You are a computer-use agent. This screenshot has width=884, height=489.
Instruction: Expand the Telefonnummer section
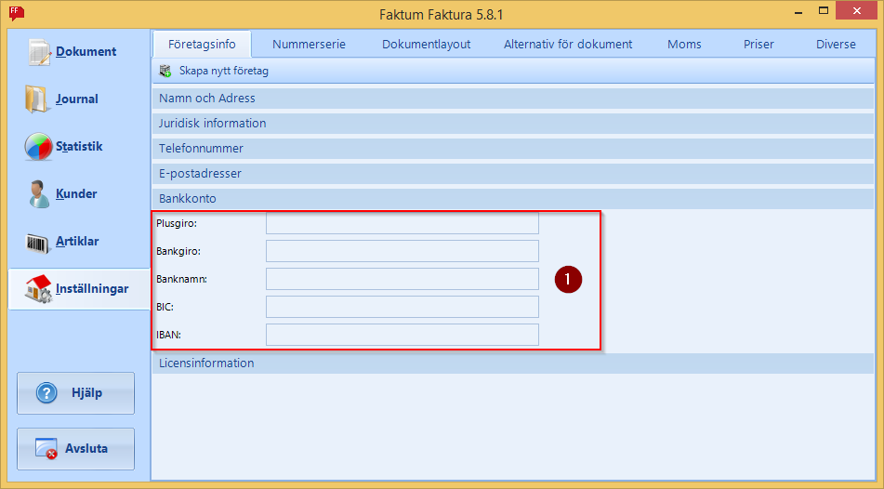513,149
